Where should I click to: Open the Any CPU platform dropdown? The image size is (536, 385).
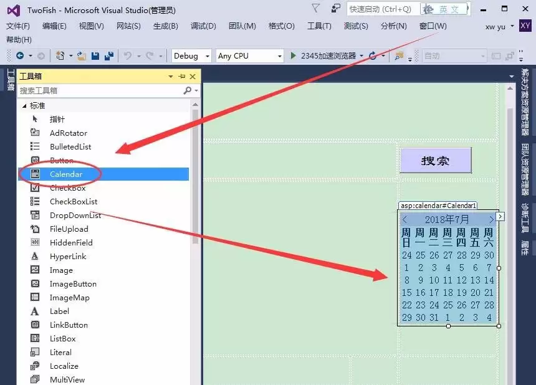(249, 55)
